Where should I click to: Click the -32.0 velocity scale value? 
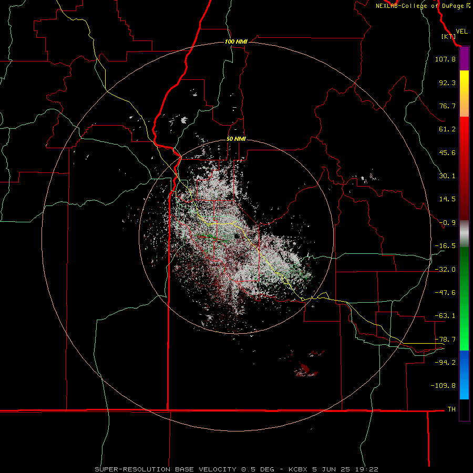pyautogui.click(x=445, y=270)
